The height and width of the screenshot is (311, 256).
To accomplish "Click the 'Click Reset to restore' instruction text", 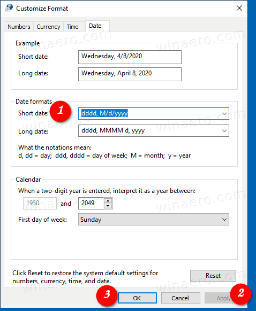I will [85, 277].
